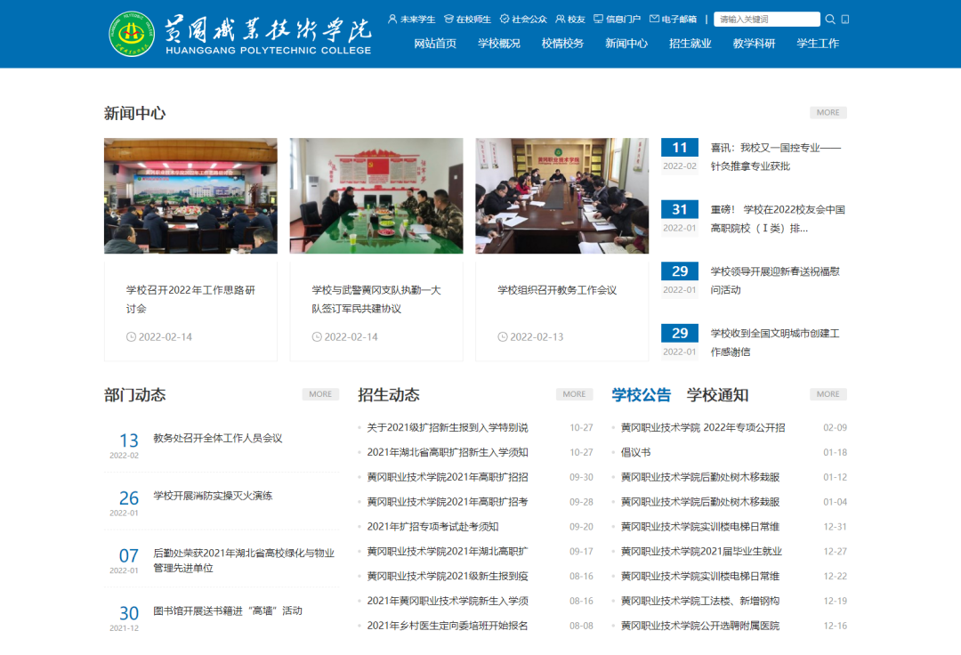The width and height of the screenshot is (961, 655).
Task: Click the search magnifier icon
Action: (x=830, y=20)
